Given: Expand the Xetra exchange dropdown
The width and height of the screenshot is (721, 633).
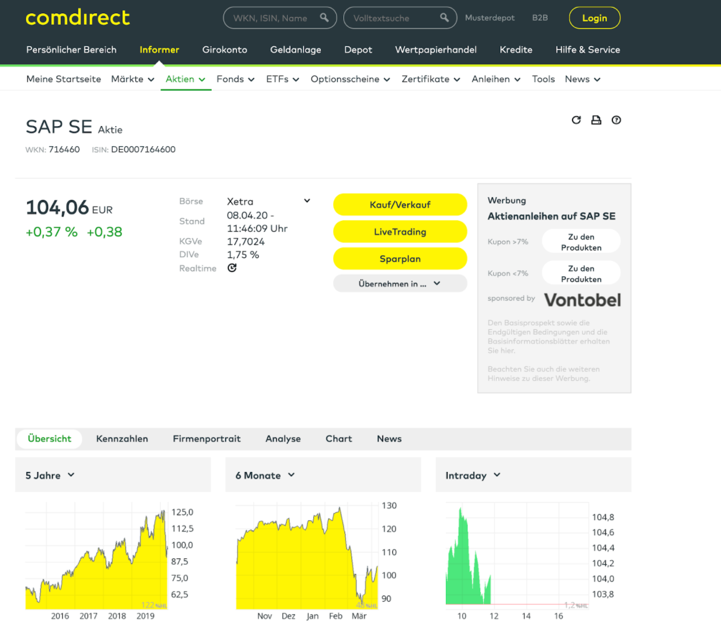Looking at the screenshot, I should 307,201.
